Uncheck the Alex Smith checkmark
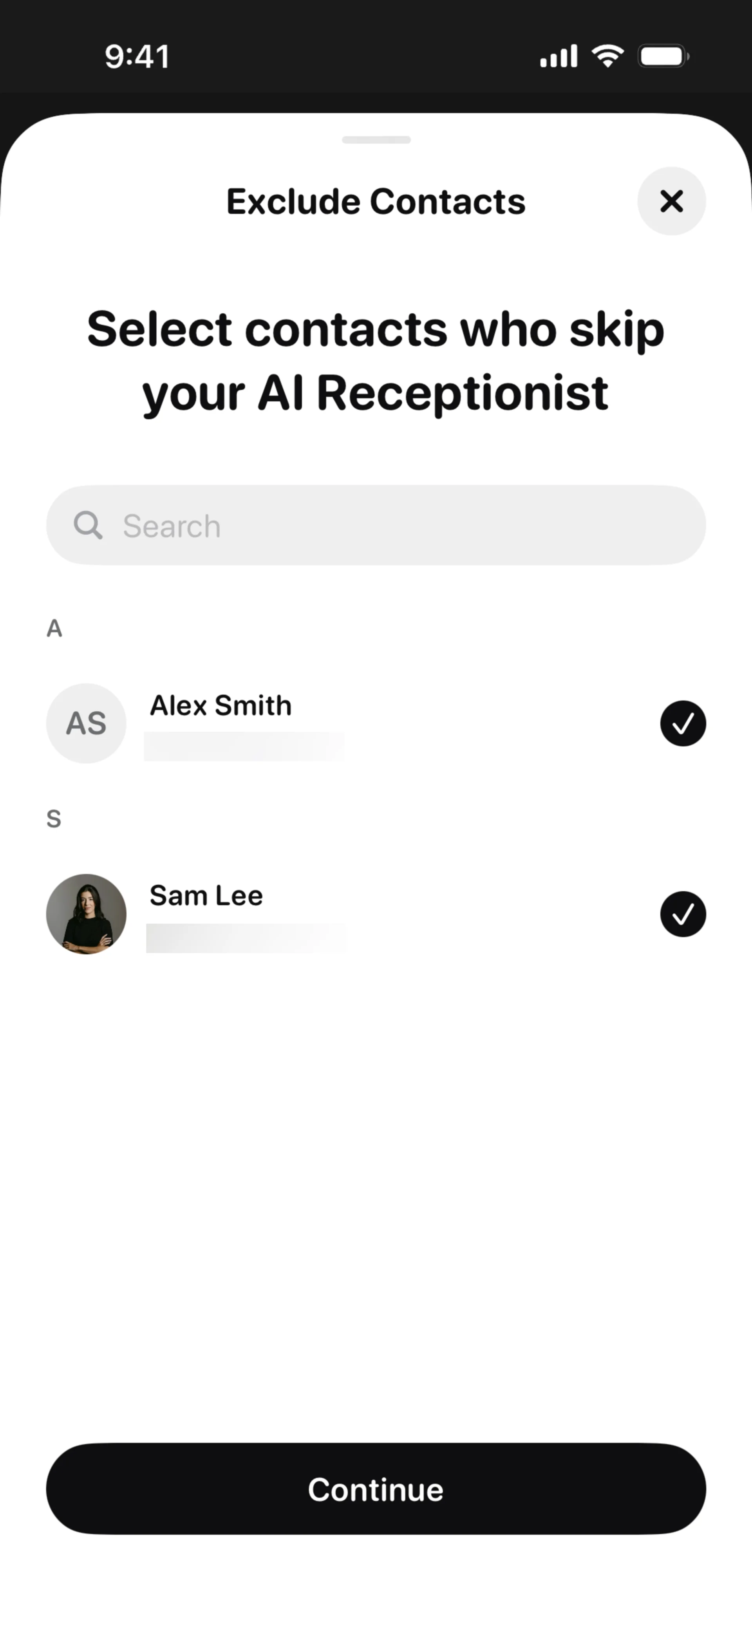The width and height of the screenshot is (752, 1630). [682, 723]
